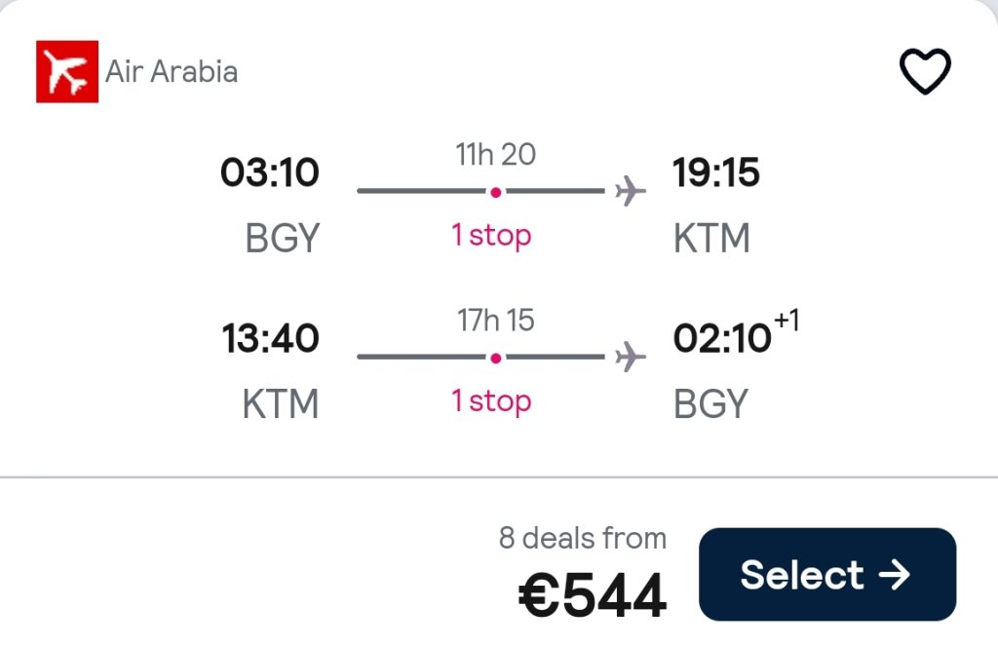Click return airplane icon toward BGY

coord(631,357)
